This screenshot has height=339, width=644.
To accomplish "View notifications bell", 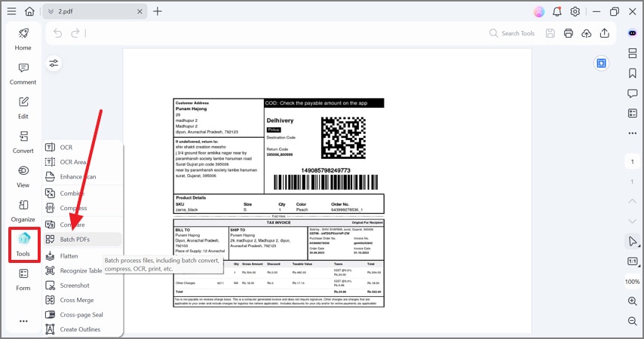I will pyautogui.click(x=557, y=11).
